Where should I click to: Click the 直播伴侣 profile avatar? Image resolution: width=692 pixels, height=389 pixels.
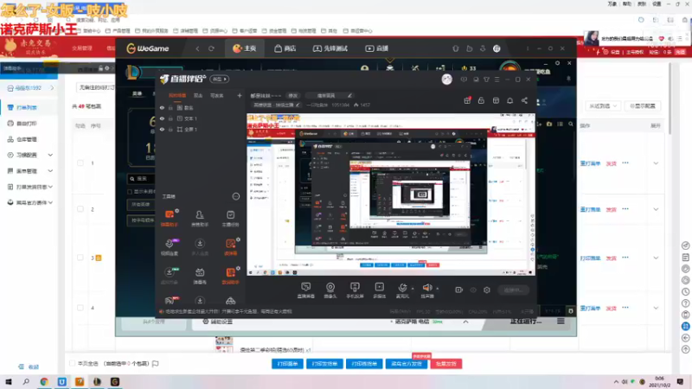click(x=446, y=80)
